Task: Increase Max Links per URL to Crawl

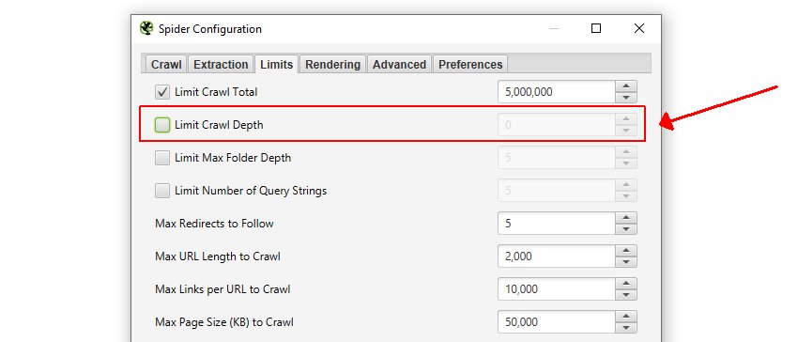Action: point(626,284)
